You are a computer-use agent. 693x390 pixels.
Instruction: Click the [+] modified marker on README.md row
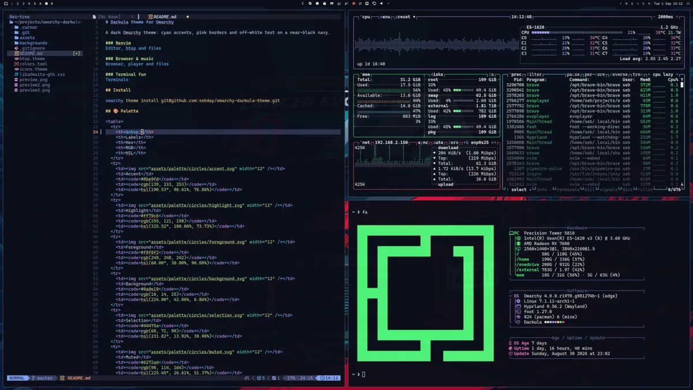pyautogui.click(x=76, y=53)
